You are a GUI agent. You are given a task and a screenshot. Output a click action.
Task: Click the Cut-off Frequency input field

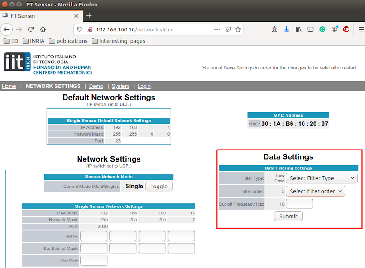(299, 204)
